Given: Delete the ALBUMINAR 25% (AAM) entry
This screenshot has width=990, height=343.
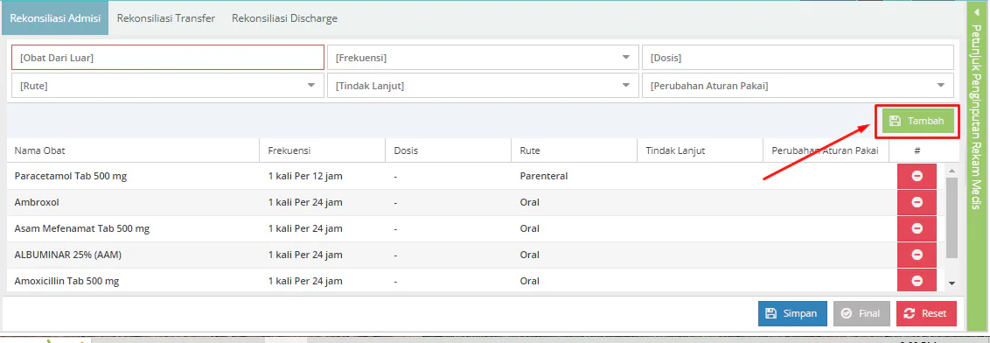Looking at the screenshot, I should [x=917, y=255].
